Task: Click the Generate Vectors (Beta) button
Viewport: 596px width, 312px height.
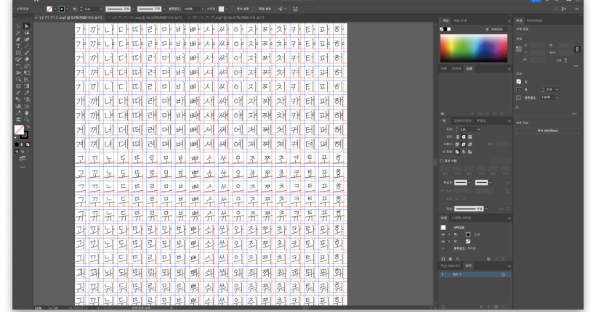Action: pyautogui.click(x=547, y=131)
